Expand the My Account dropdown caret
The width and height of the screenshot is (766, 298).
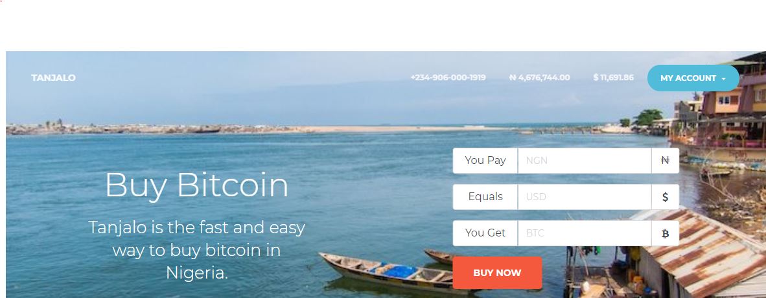(723, 78)
